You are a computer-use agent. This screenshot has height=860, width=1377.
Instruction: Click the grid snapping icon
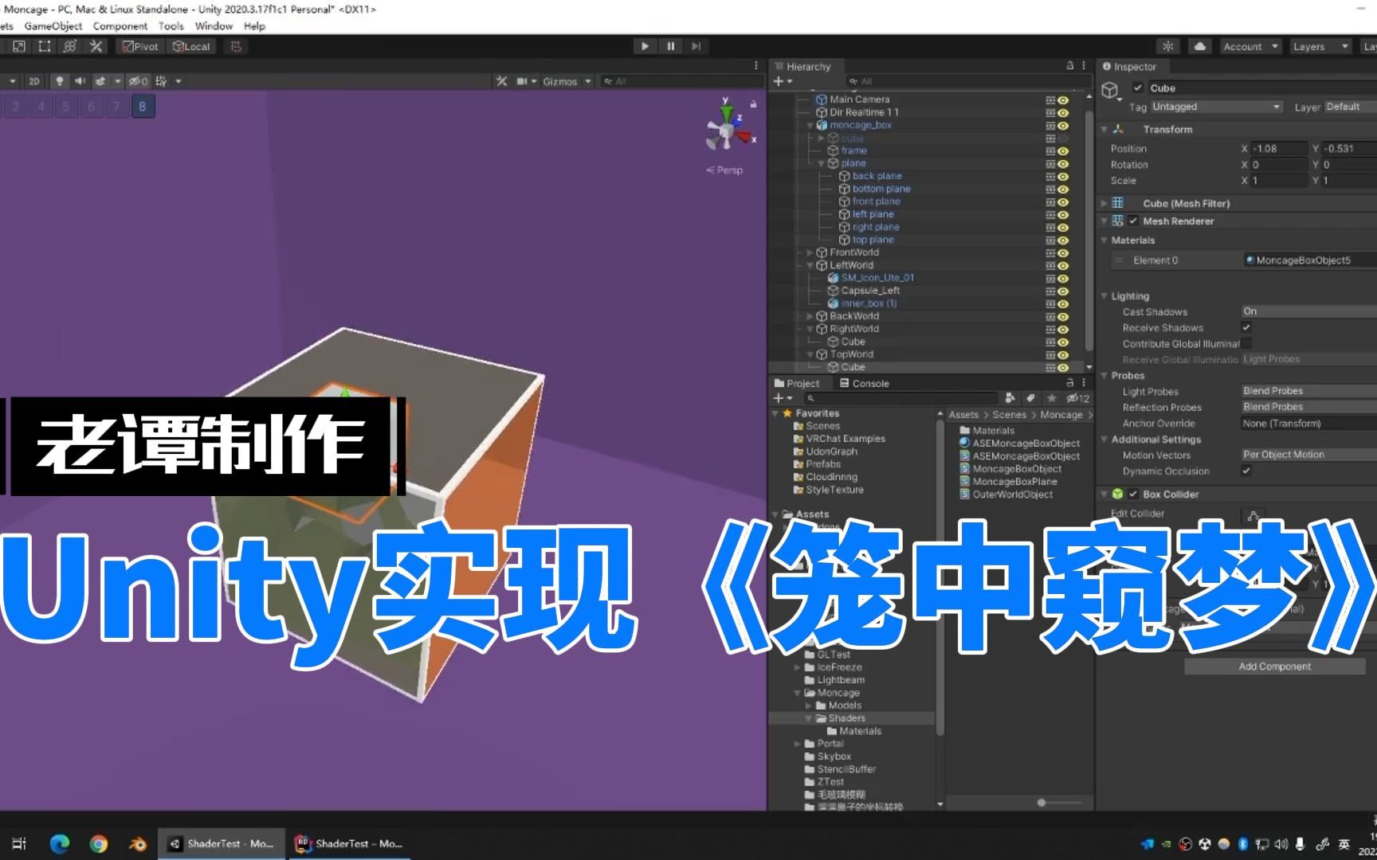pyautogui.click(x=235, y=46)
